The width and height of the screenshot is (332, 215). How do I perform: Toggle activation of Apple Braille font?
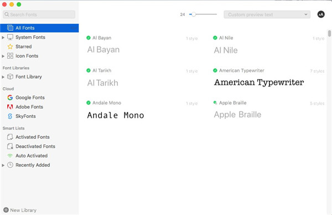[215, 103]
